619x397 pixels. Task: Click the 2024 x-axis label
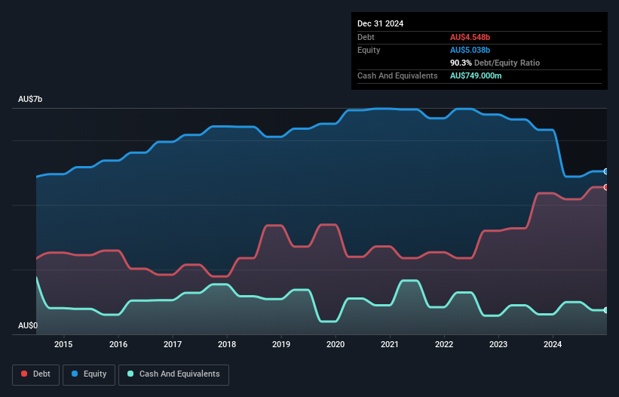click(x=553, y=344)
